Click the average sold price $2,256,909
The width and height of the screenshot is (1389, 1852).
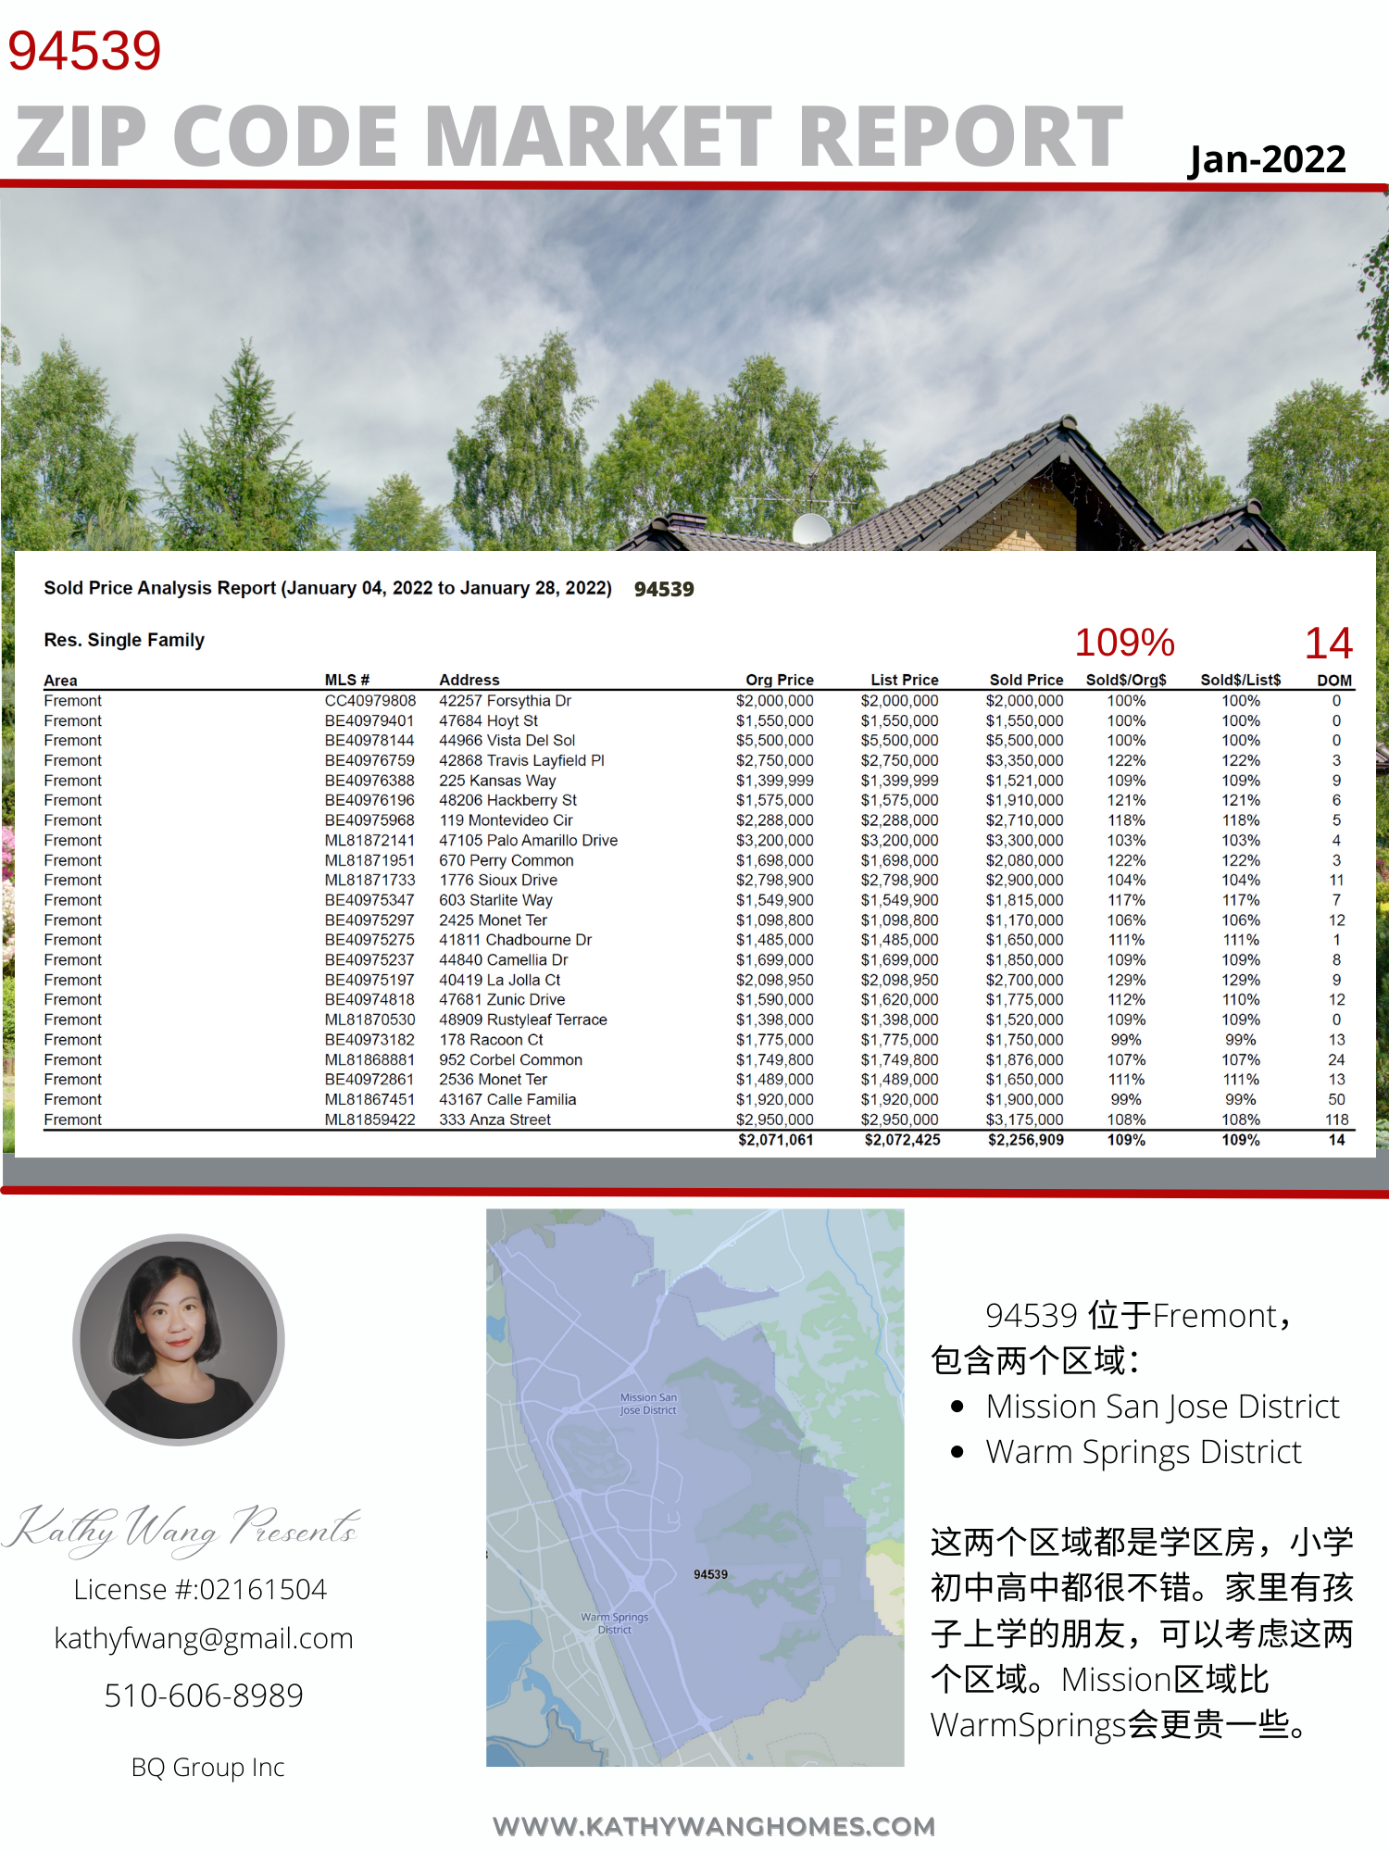[x=1025, y=1140]
